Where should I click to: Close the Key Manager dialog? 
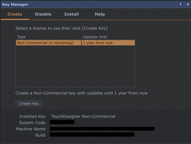(x=187, y=4)
